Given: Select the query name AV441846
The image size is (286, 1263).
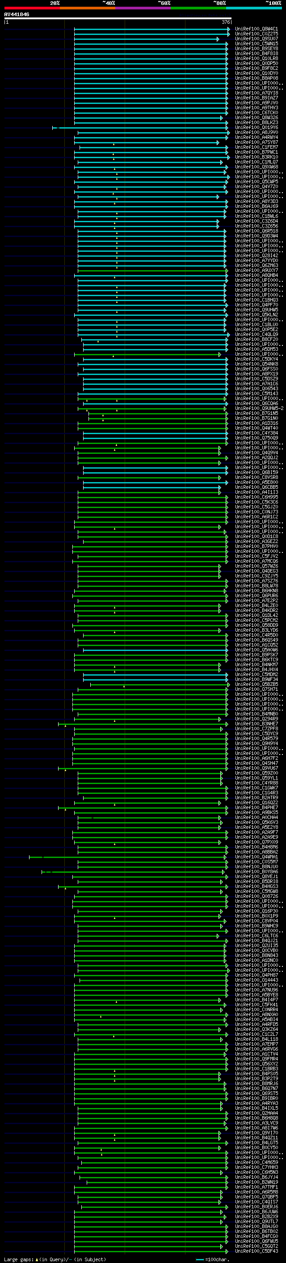Looking at the screenshot, I should pyautogui.click(x=17, y=14).
